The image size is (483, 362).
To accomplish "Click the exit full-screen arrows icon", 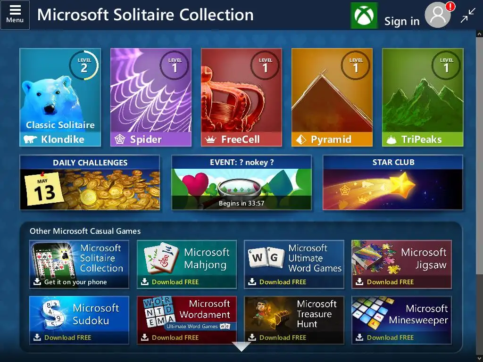I will pyautogui.click(x=467, y=16).
